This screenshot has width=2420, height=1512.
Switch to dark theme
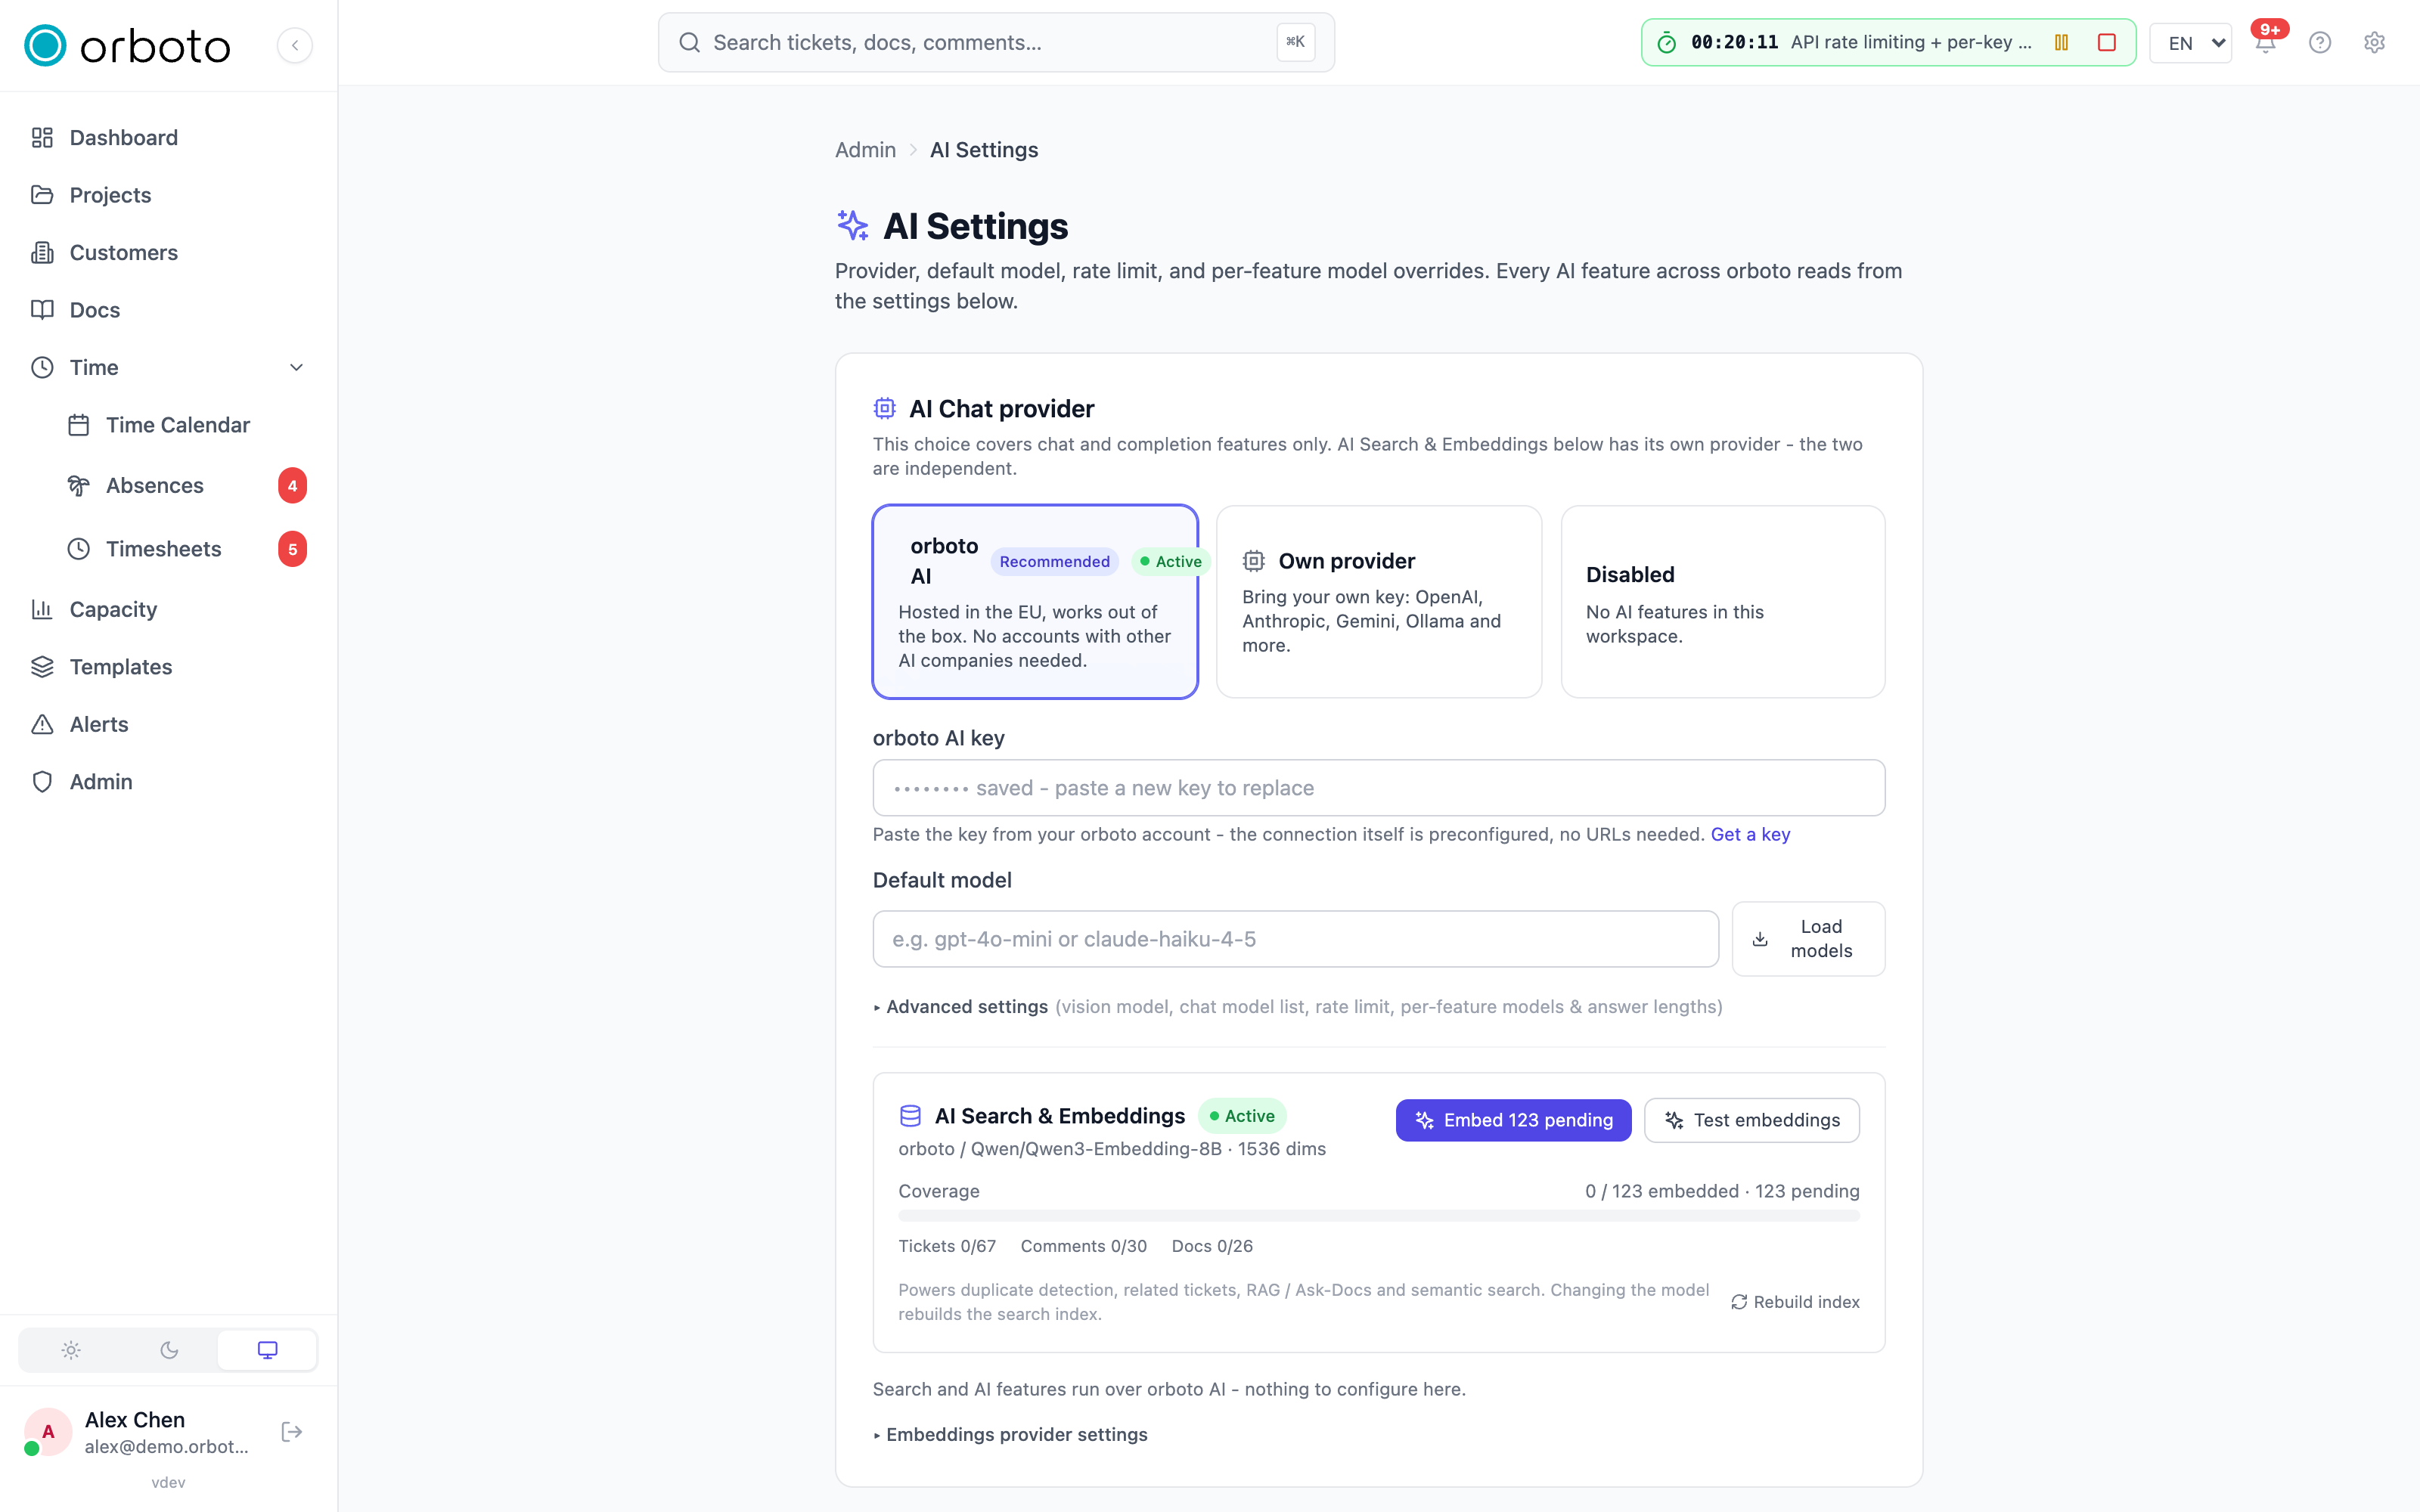coord(169,1350)
